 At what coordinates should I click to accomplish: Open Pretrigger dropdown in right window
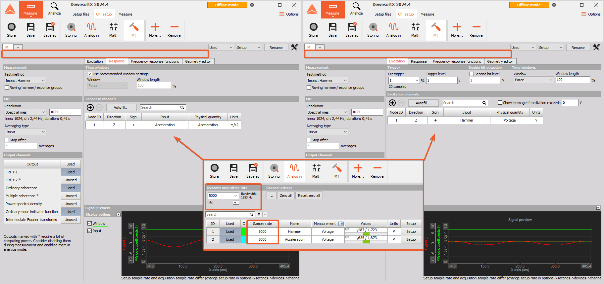404,80
